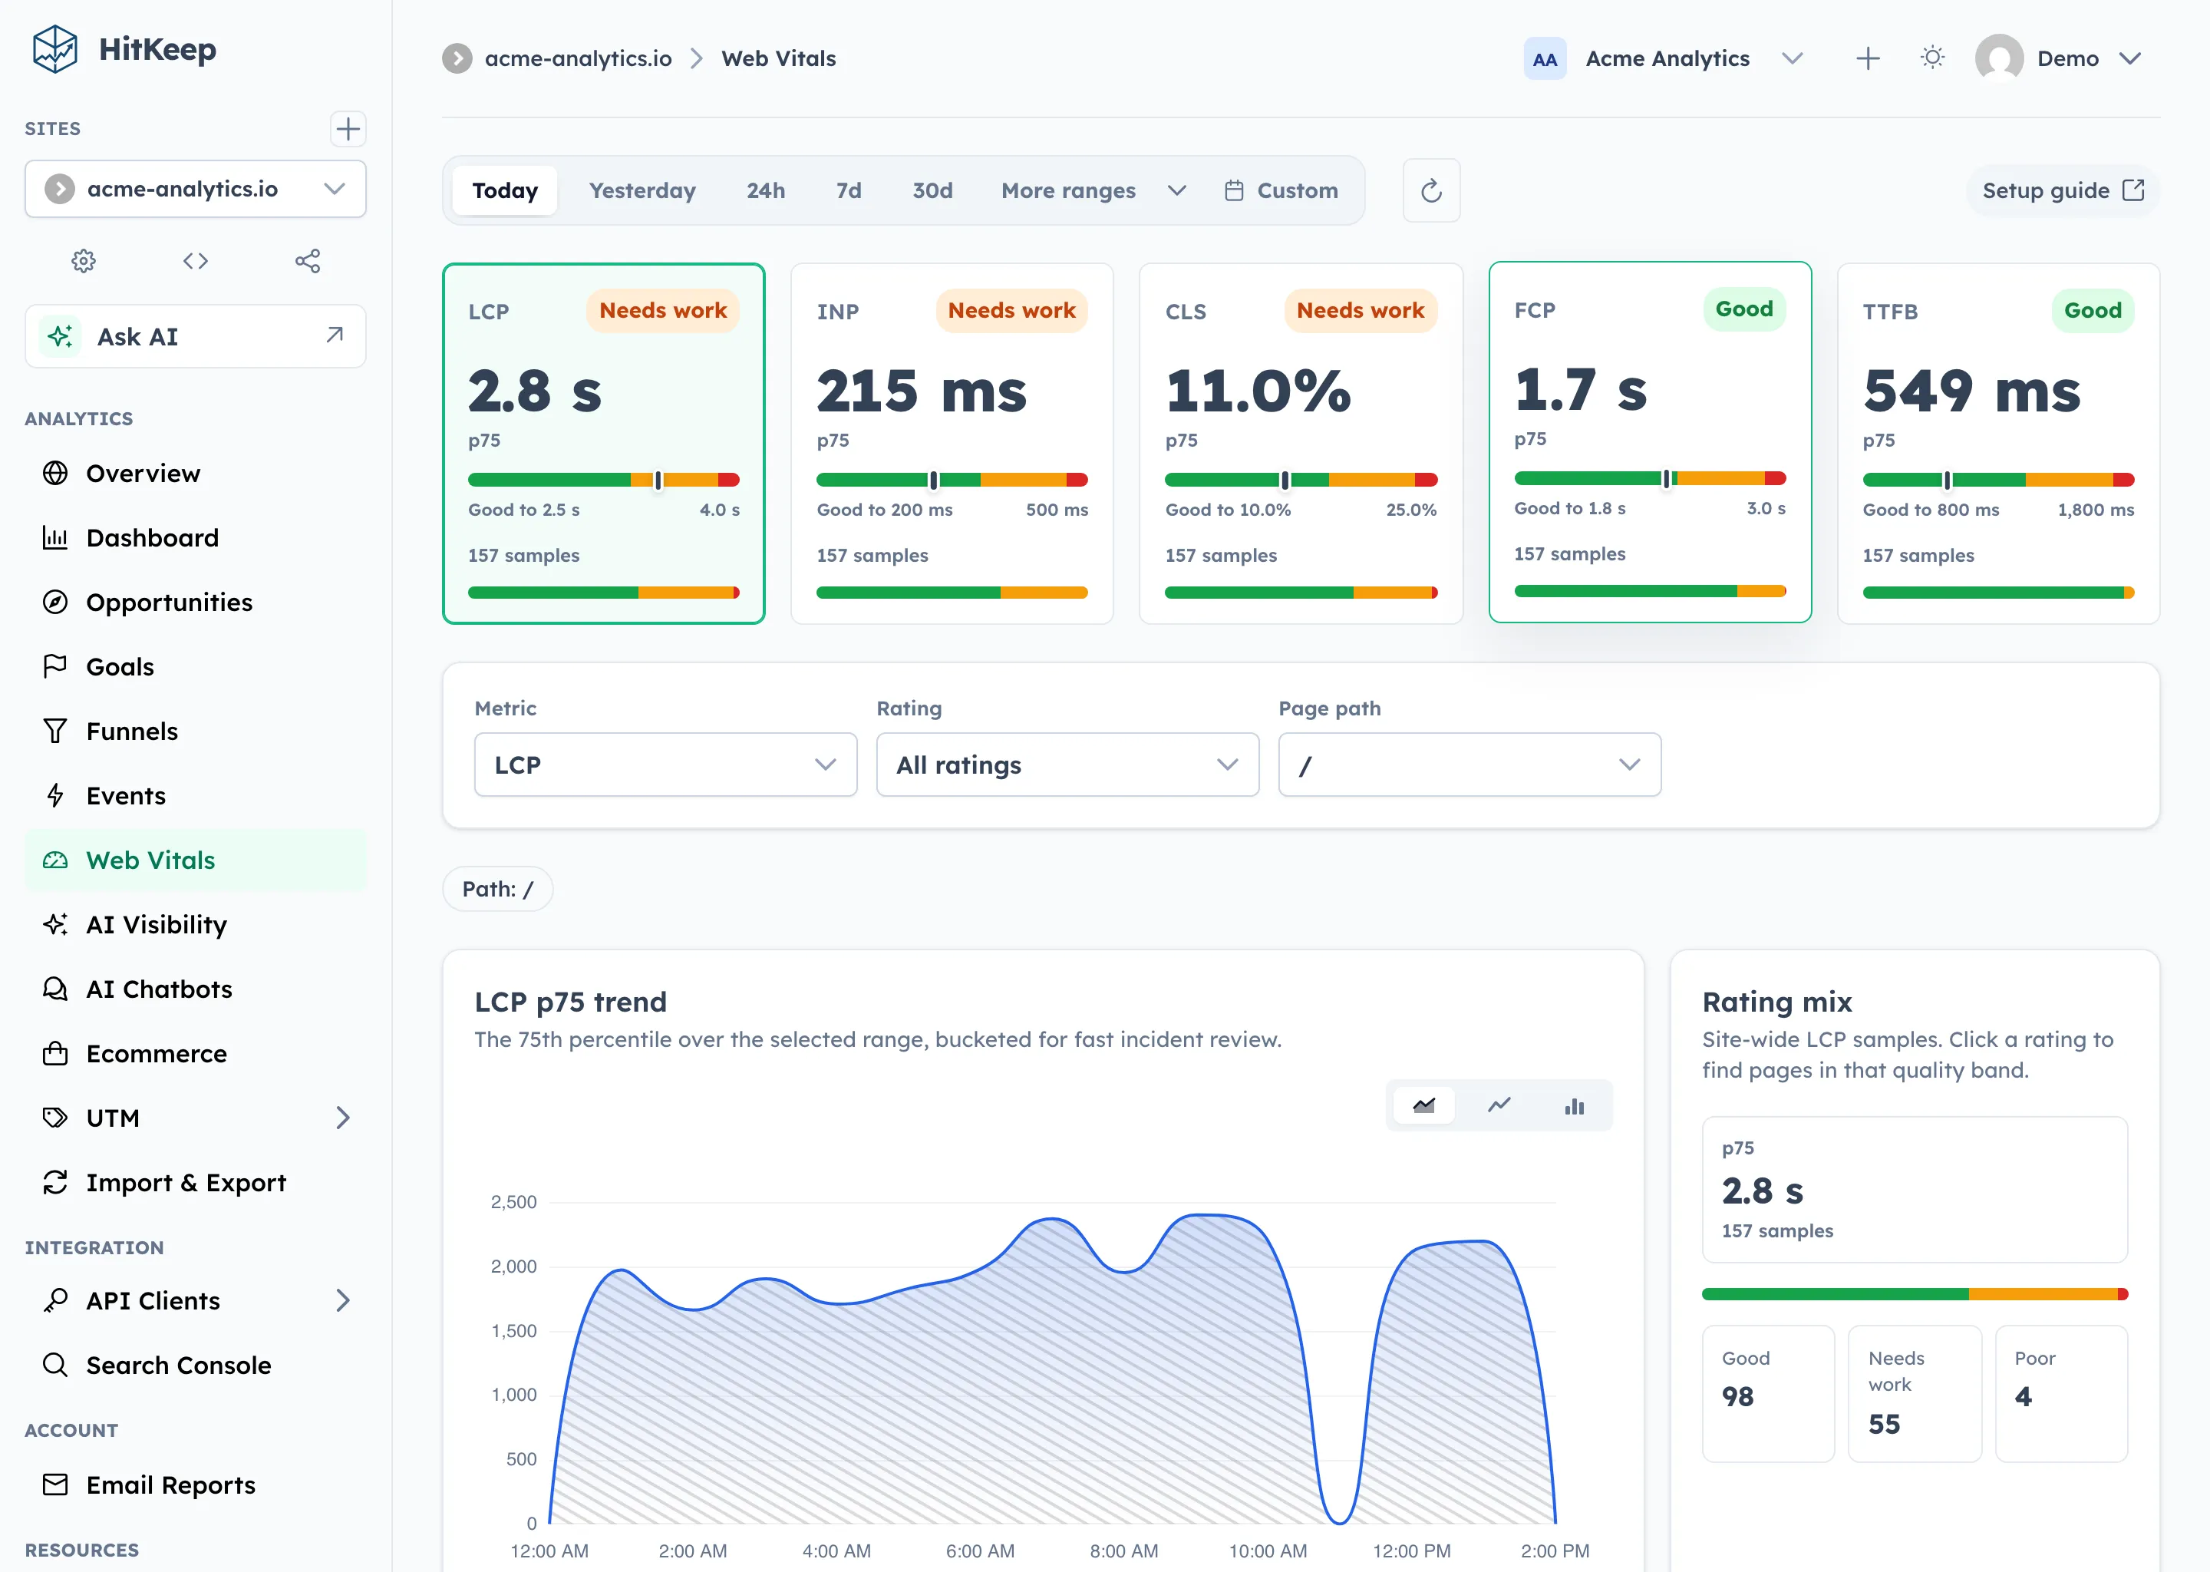This screenshot has height=1572, width=2210.
Task: Click the acme-analytics.io breadcrumb link
Action: point(578,59)
